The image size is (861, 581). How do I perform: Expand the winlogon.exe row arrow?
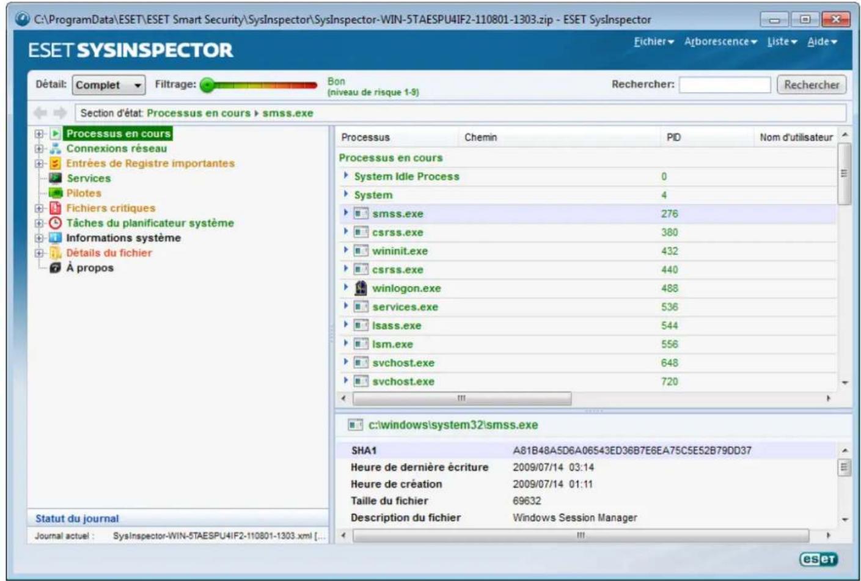pos(346,287)
